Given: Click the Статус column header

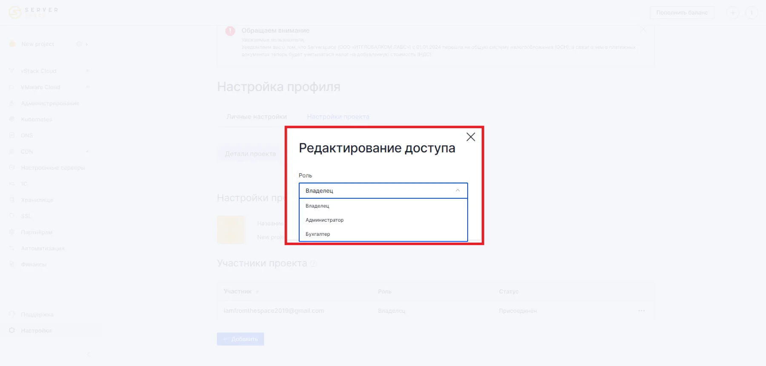Looking at the screenshot, I should 509,292.
